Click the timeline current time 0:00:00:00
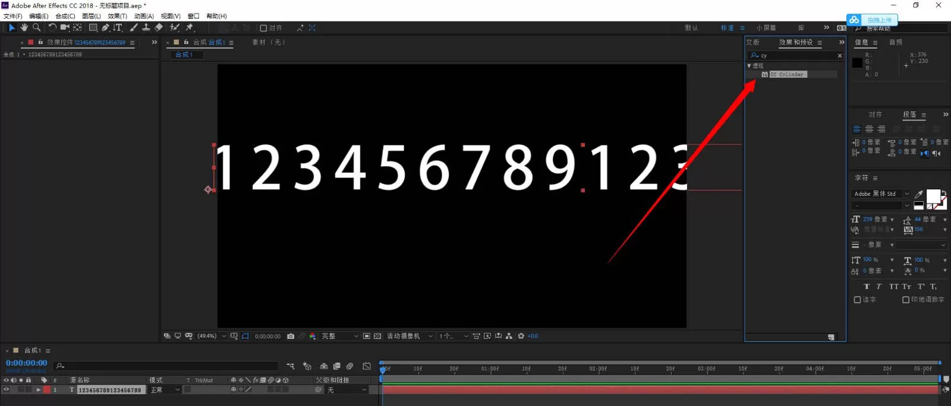The image size is (951, 406). click(26, 363)
